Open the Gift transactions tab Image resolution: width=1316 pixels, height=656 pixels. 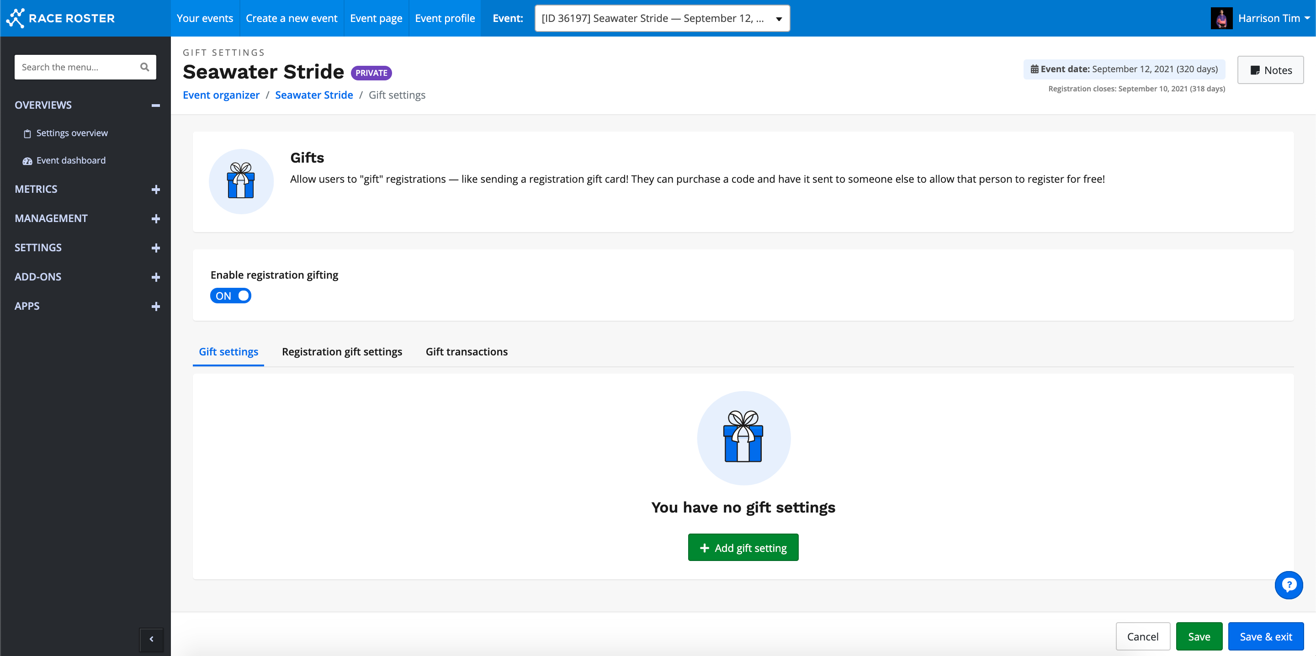click(467, 351)
